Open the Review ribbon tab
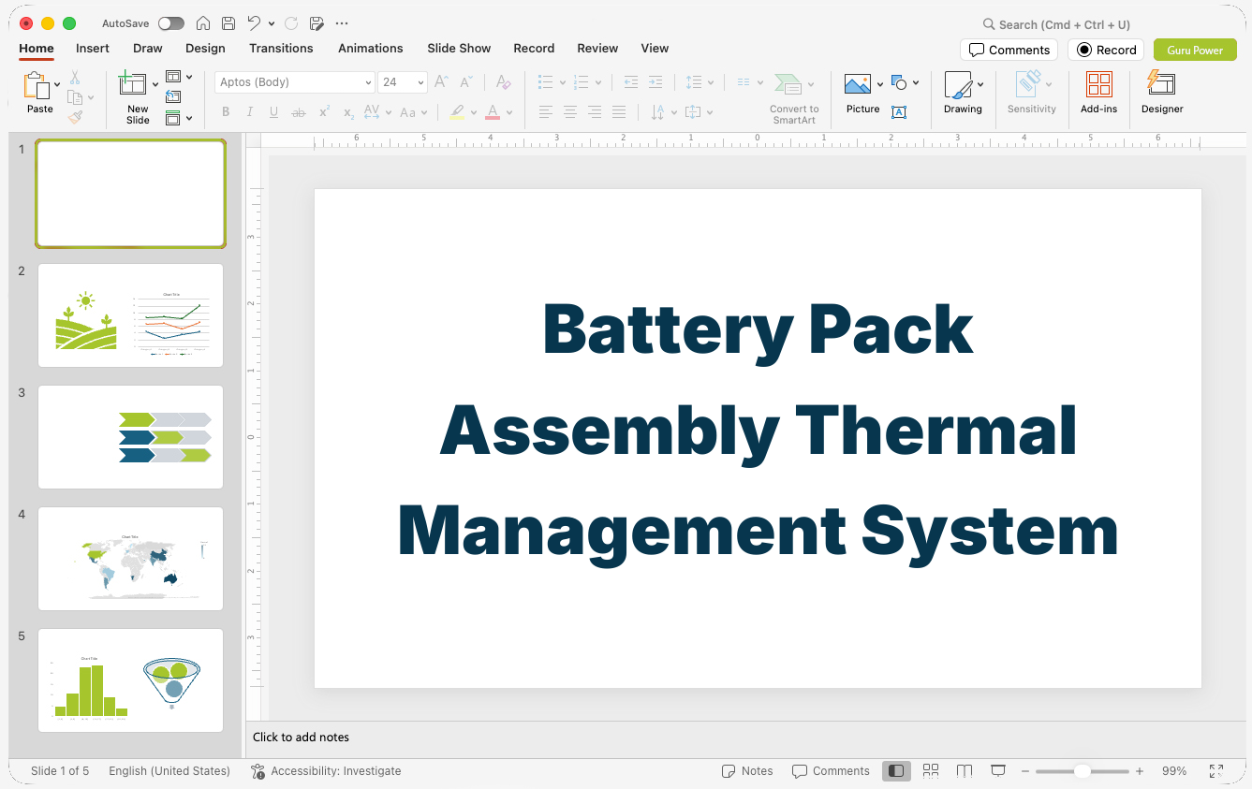1252x789 pixels. pos(597,48)
